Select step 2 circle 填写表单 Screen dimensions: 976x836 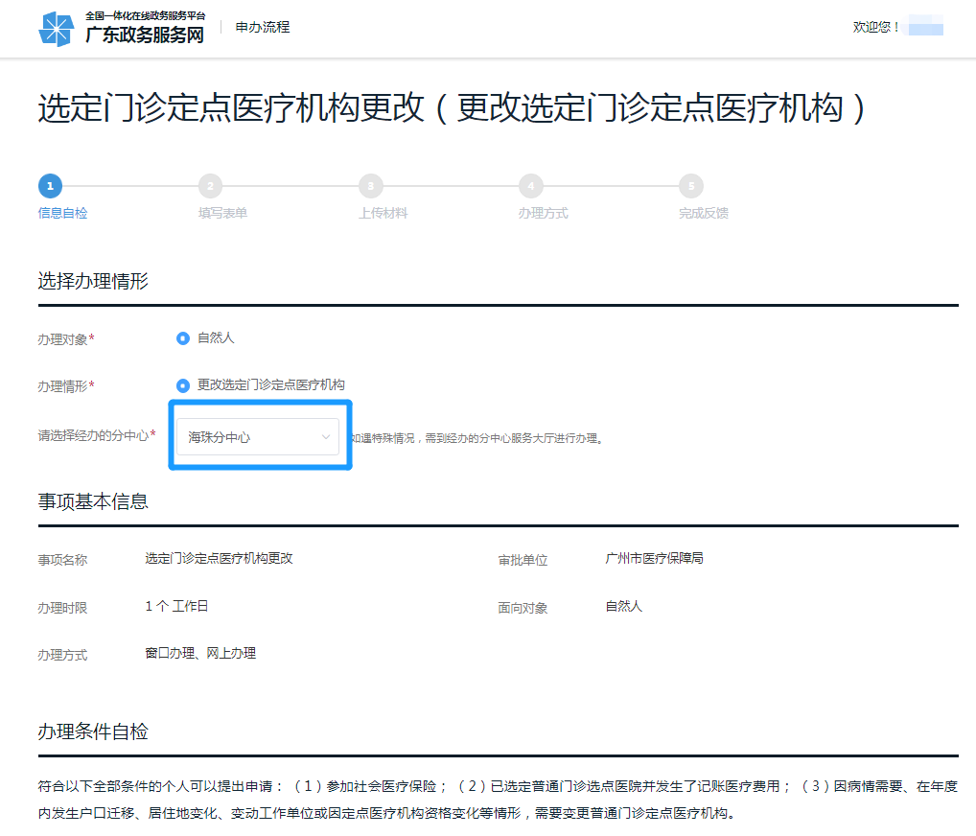coord(210,185)
